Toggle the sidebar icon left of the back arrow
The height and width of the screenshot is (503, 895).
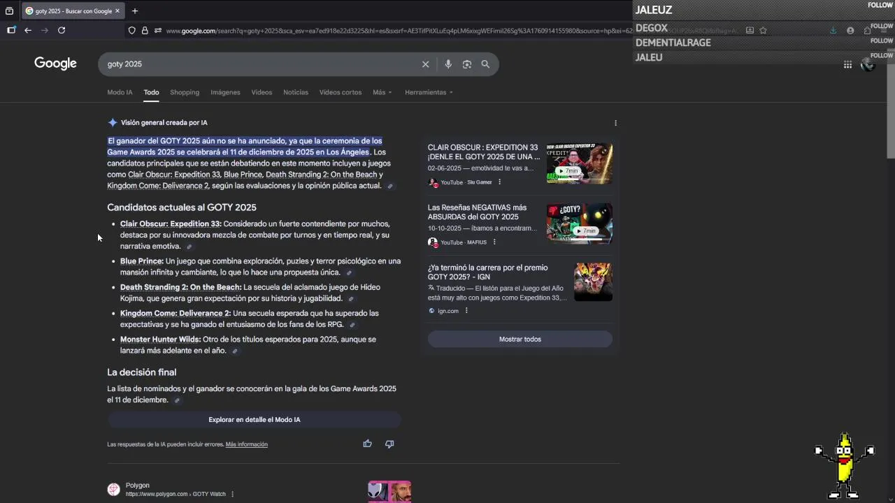pyautogui.click(x=11, y=30)
